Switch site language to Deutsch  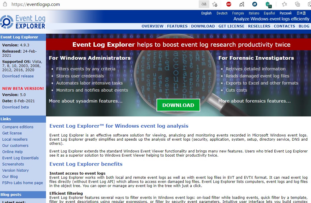[x=222, y=13]
